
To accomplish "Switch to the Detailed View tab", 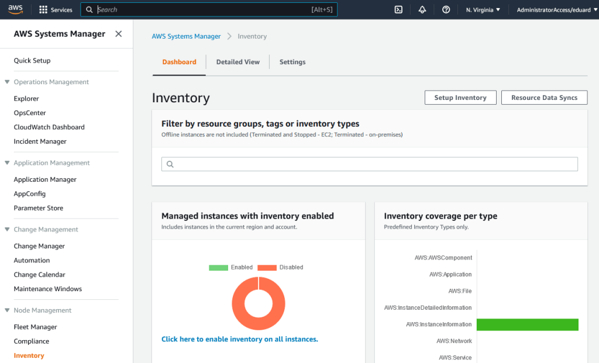I will point(237,62).
